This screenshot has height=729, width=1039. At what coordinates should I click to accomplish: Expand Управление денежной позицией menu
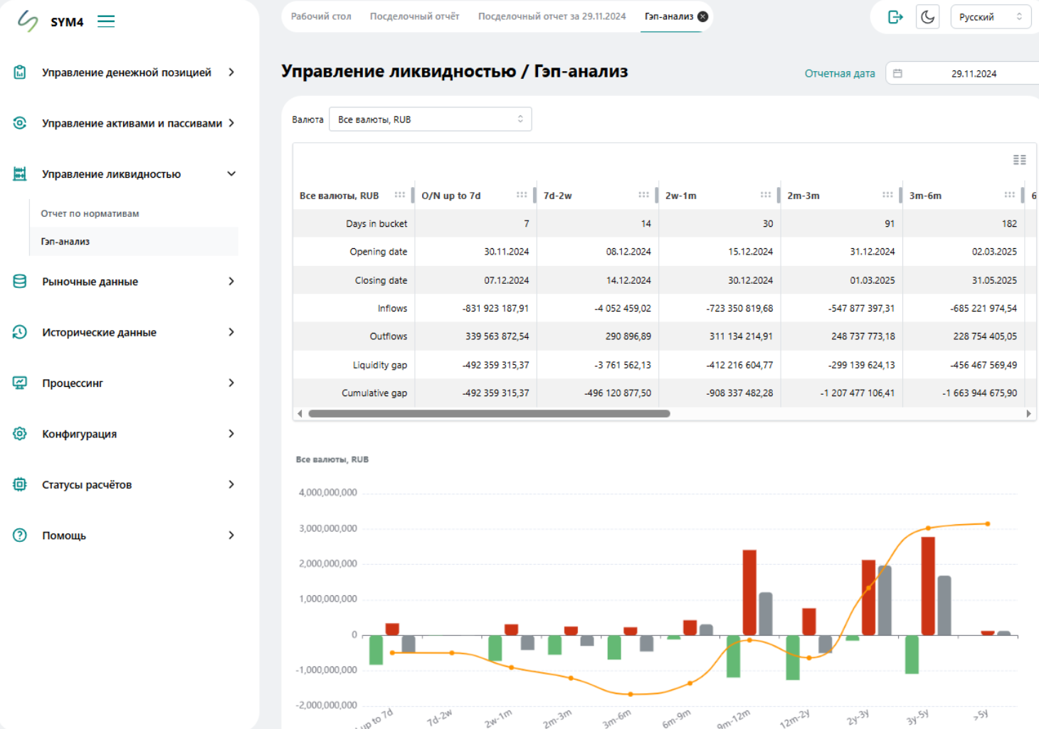pos(231,73)
